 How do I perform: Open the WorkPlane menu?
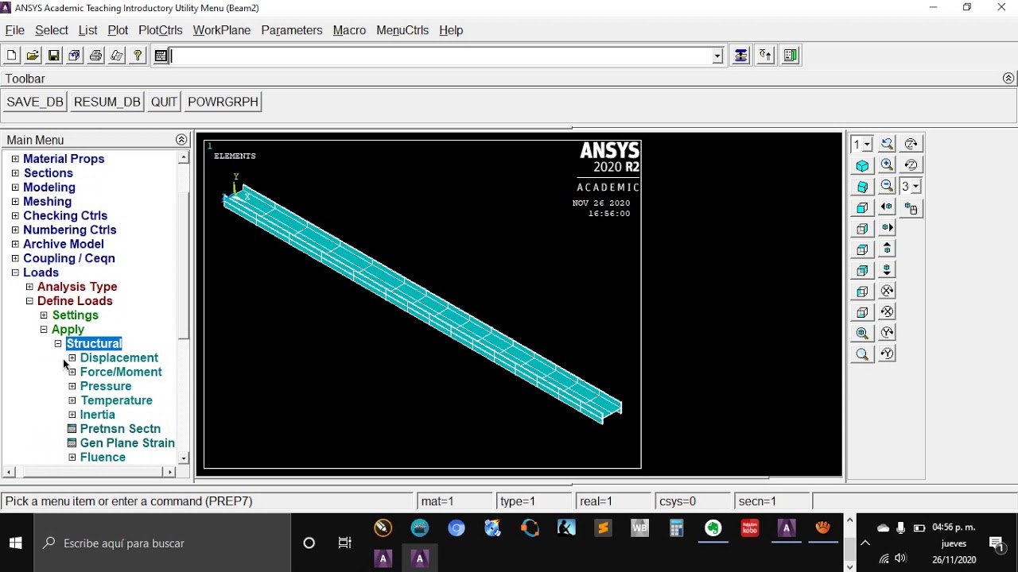[222, 30]
